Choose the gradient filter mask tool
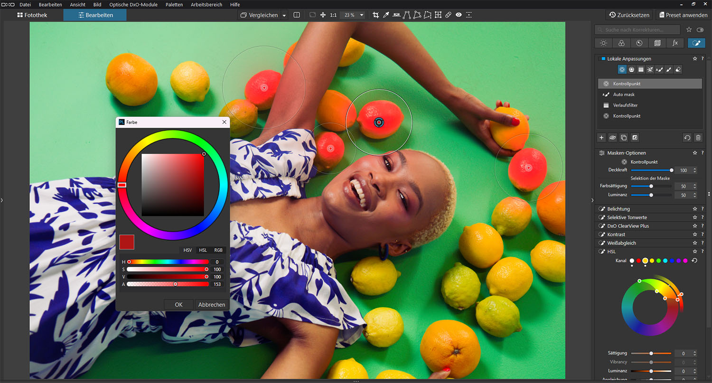Image resolution: width=712 pixels, height=383 pixels. (641, 70)
